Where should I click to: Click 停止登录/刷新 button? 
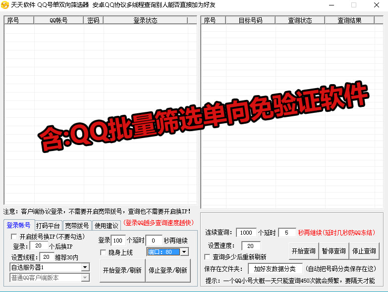(x=168, y=270)
